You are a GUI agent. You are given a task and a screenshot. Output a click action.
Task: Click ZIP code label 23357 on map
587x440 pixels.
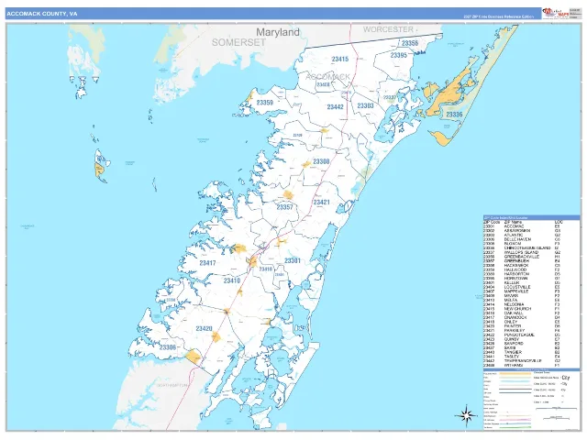[x=284, y=207]
